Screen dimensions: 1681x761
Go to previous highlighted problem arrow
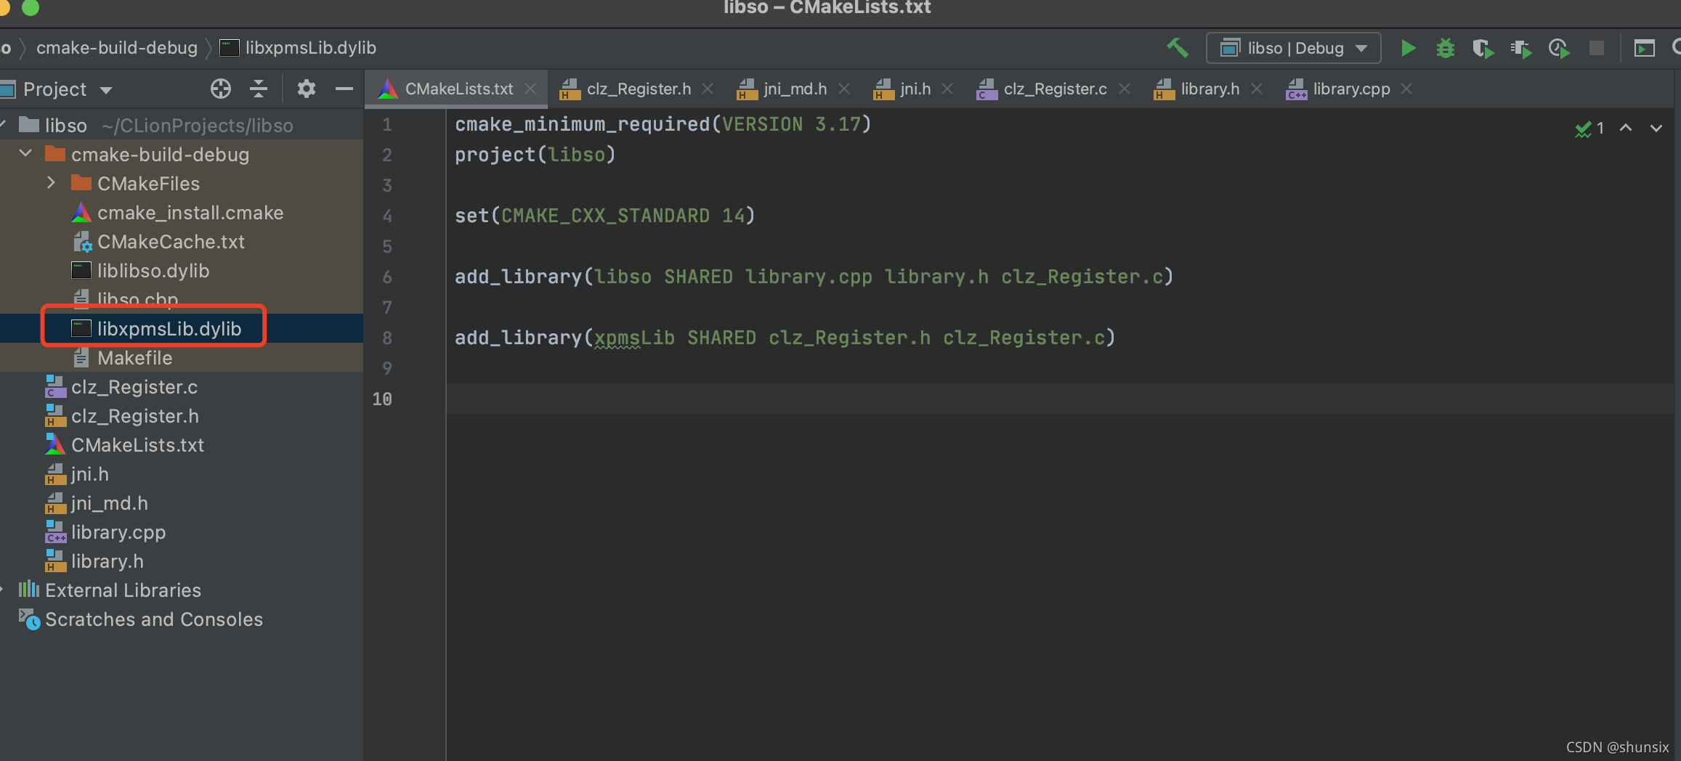pos(1626,128)
